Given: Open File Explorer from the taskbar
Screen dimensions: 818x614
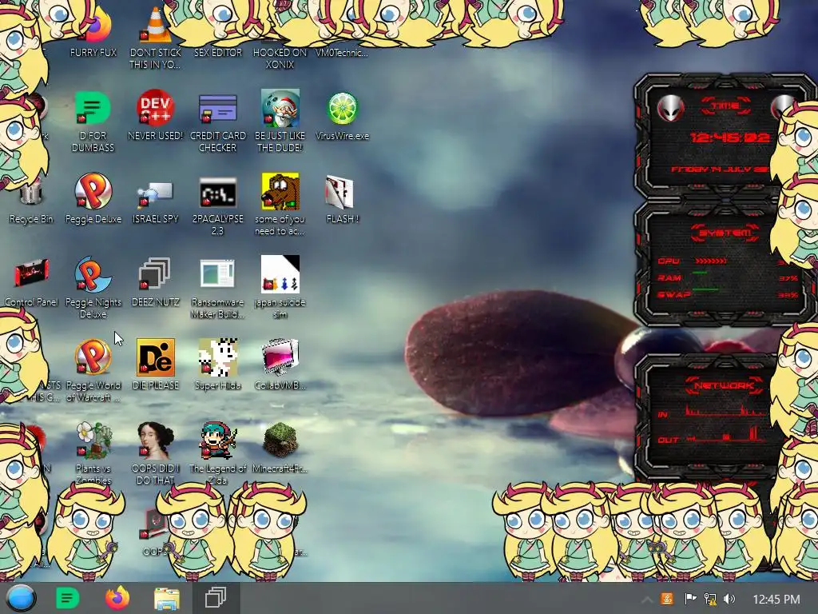Looking at the screenshot, I should (x=167, y=598).
